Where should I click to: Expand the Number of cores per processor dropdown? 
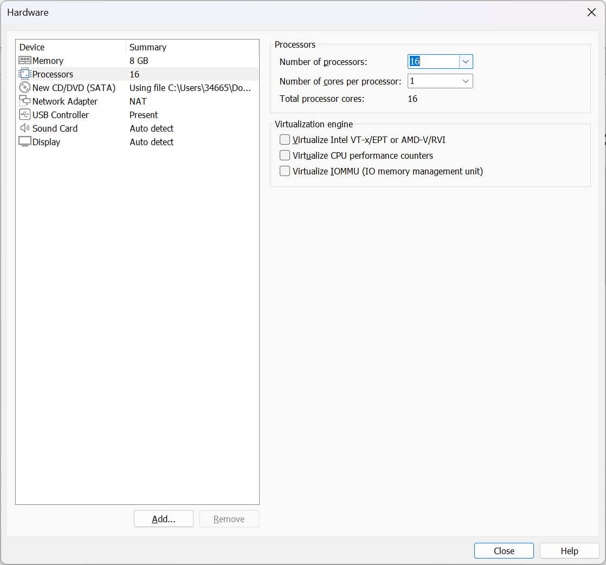click(466, 81)
